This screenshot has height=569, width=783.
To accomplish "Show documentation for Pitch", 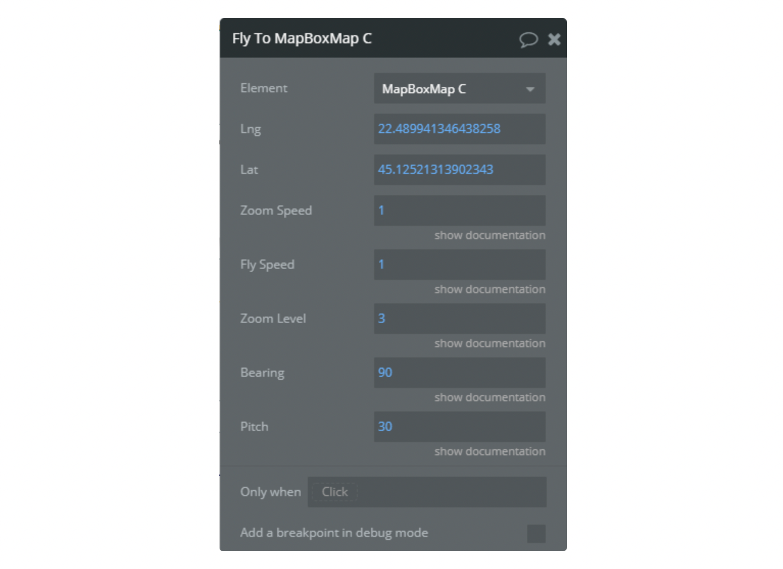I will tap(489, 451).
